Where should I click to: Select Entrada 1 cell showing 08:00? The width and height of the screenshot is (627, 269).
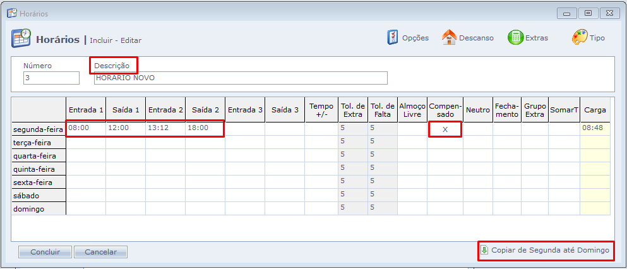click(x=86, y=128)
